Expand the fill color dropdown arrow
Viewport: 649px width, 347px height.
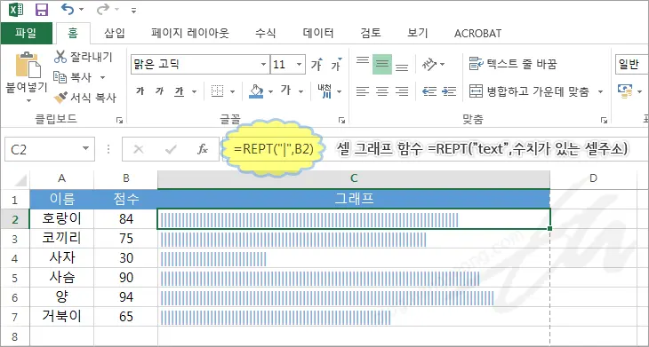pyautogui.click(x=270, y=91)
